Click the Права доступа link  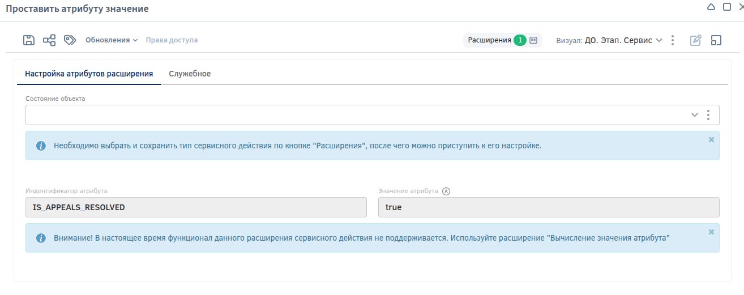172,40
